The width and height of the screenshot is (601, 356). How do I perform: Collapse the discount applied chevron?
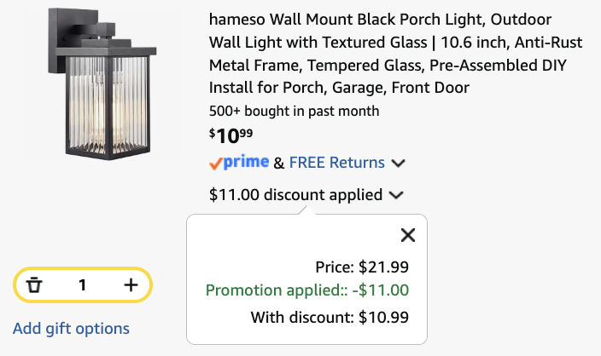point(396,195)
